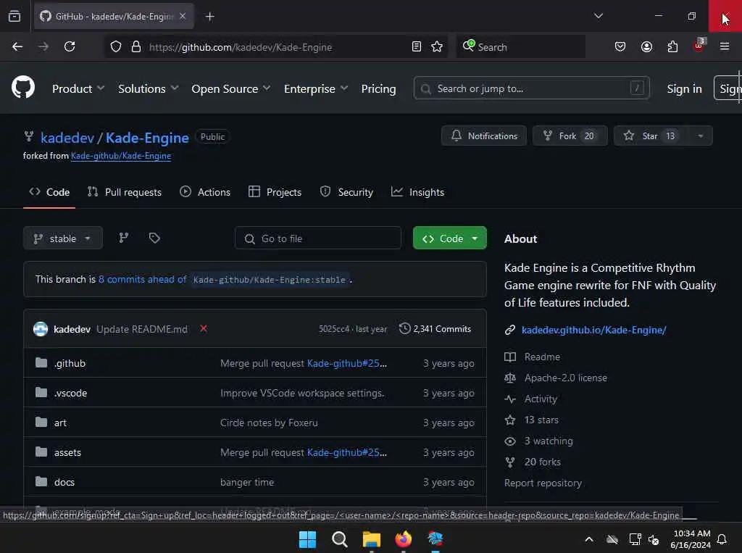Open the art folder
Screen dimensions: 742x553
coord(60,423)
